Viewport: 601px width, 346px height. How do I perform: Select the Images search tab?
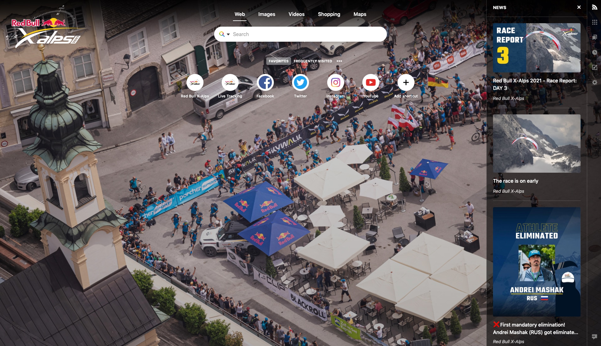click(x=267, y=14)
